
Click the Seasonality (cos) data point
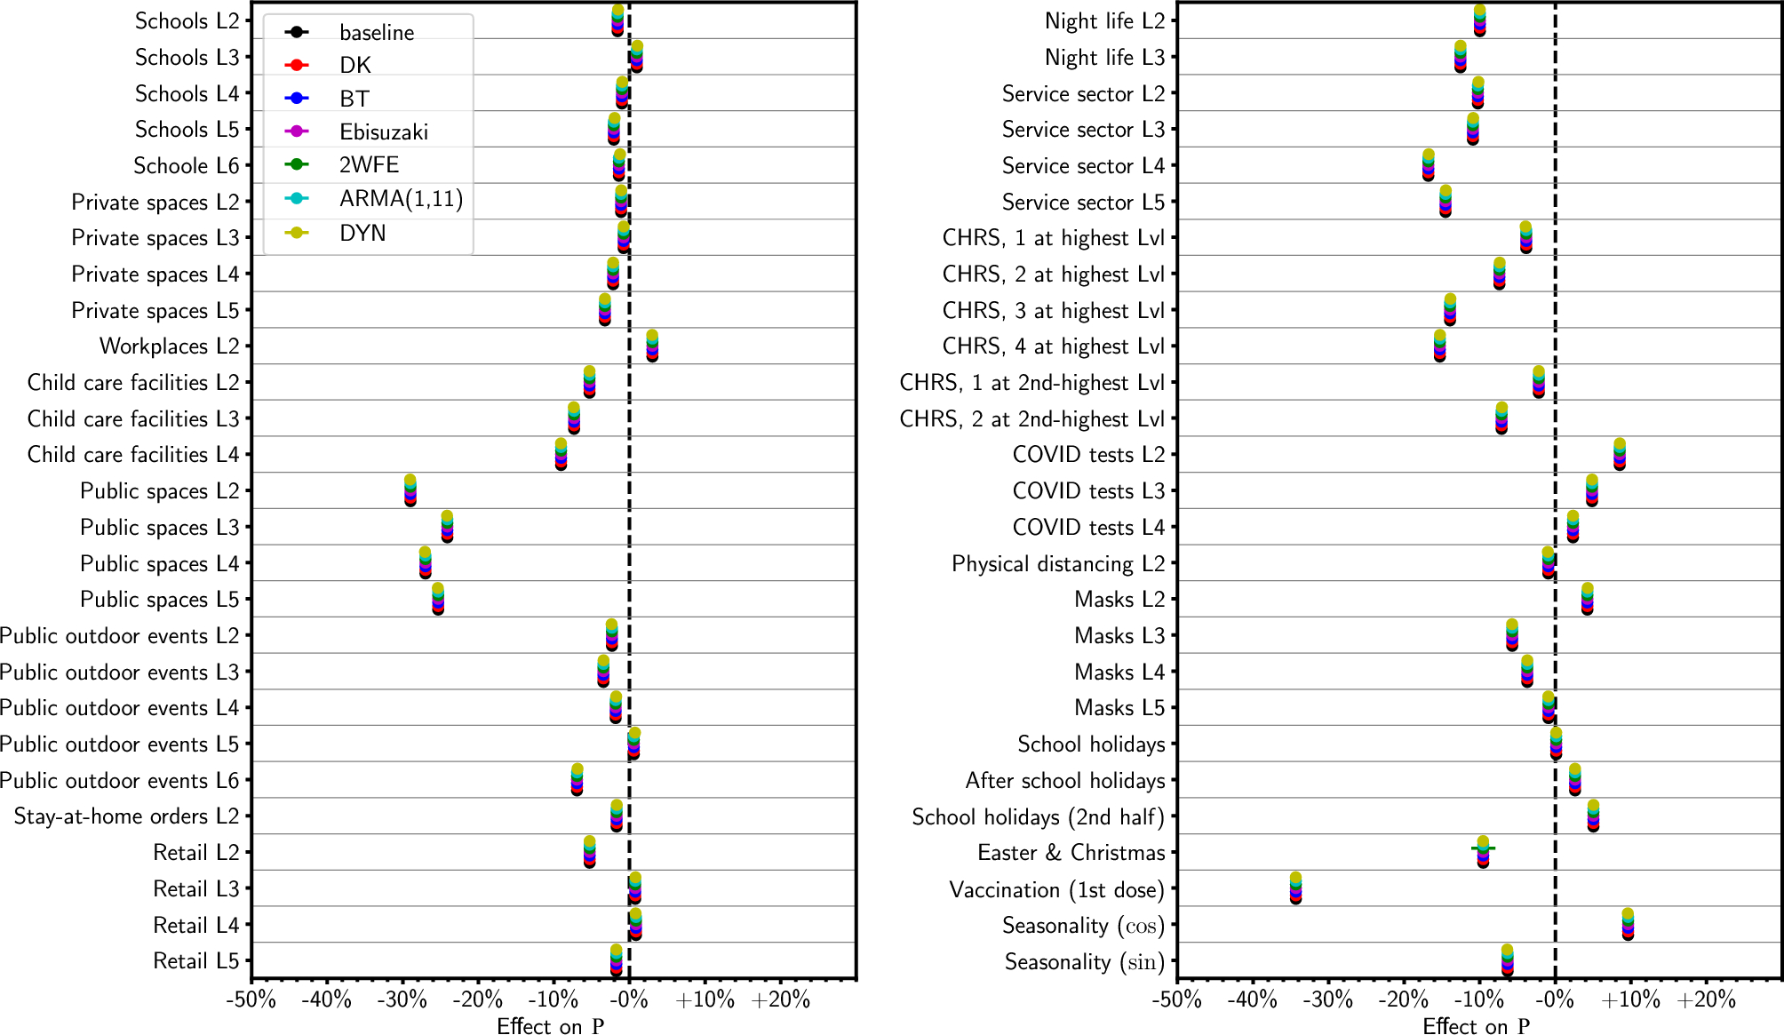(x=1628, y=924)
